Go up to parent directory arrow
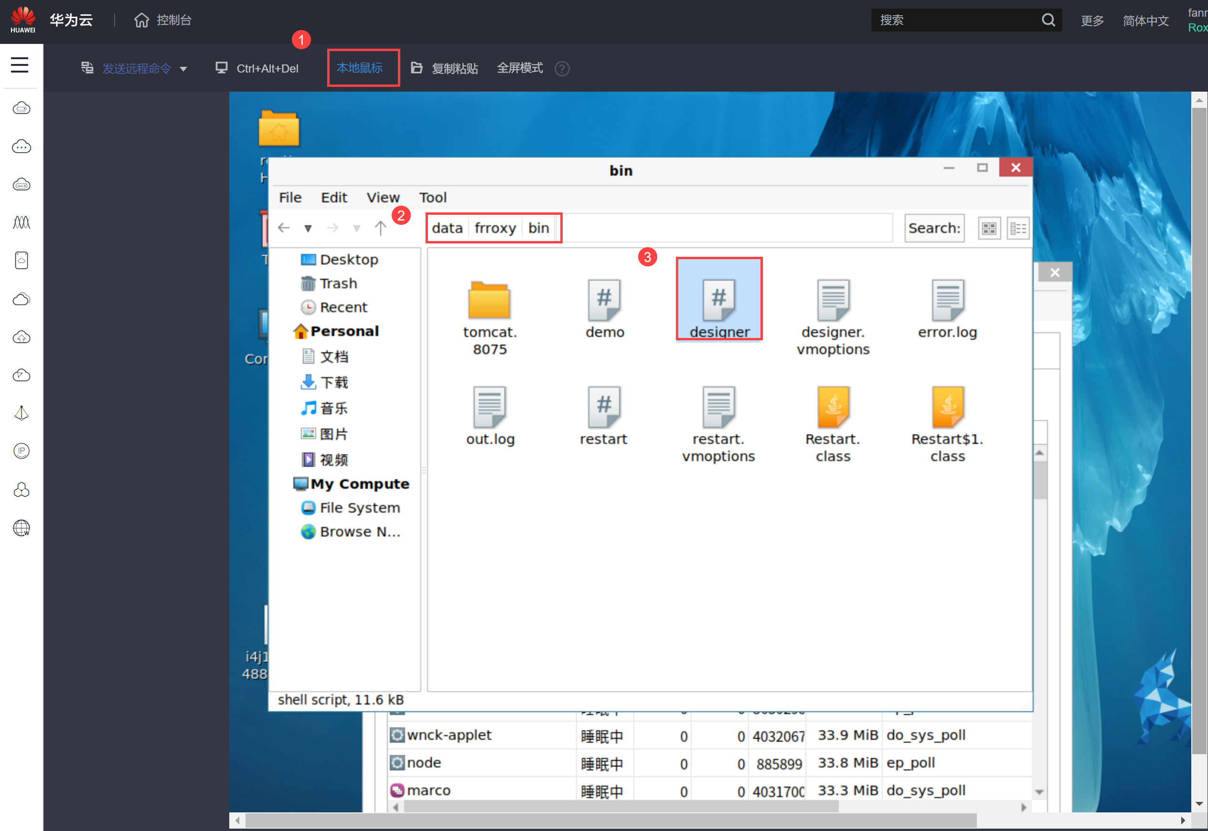Image resolution: width=1208 pixels, height=831 pixels. tap(380, 228)
